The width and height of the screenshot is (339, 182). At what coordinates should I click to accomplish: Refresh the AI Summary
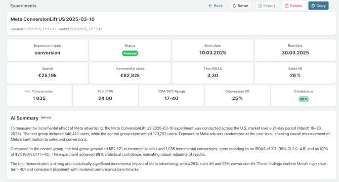pyautogui.click(x=46, y=117)
